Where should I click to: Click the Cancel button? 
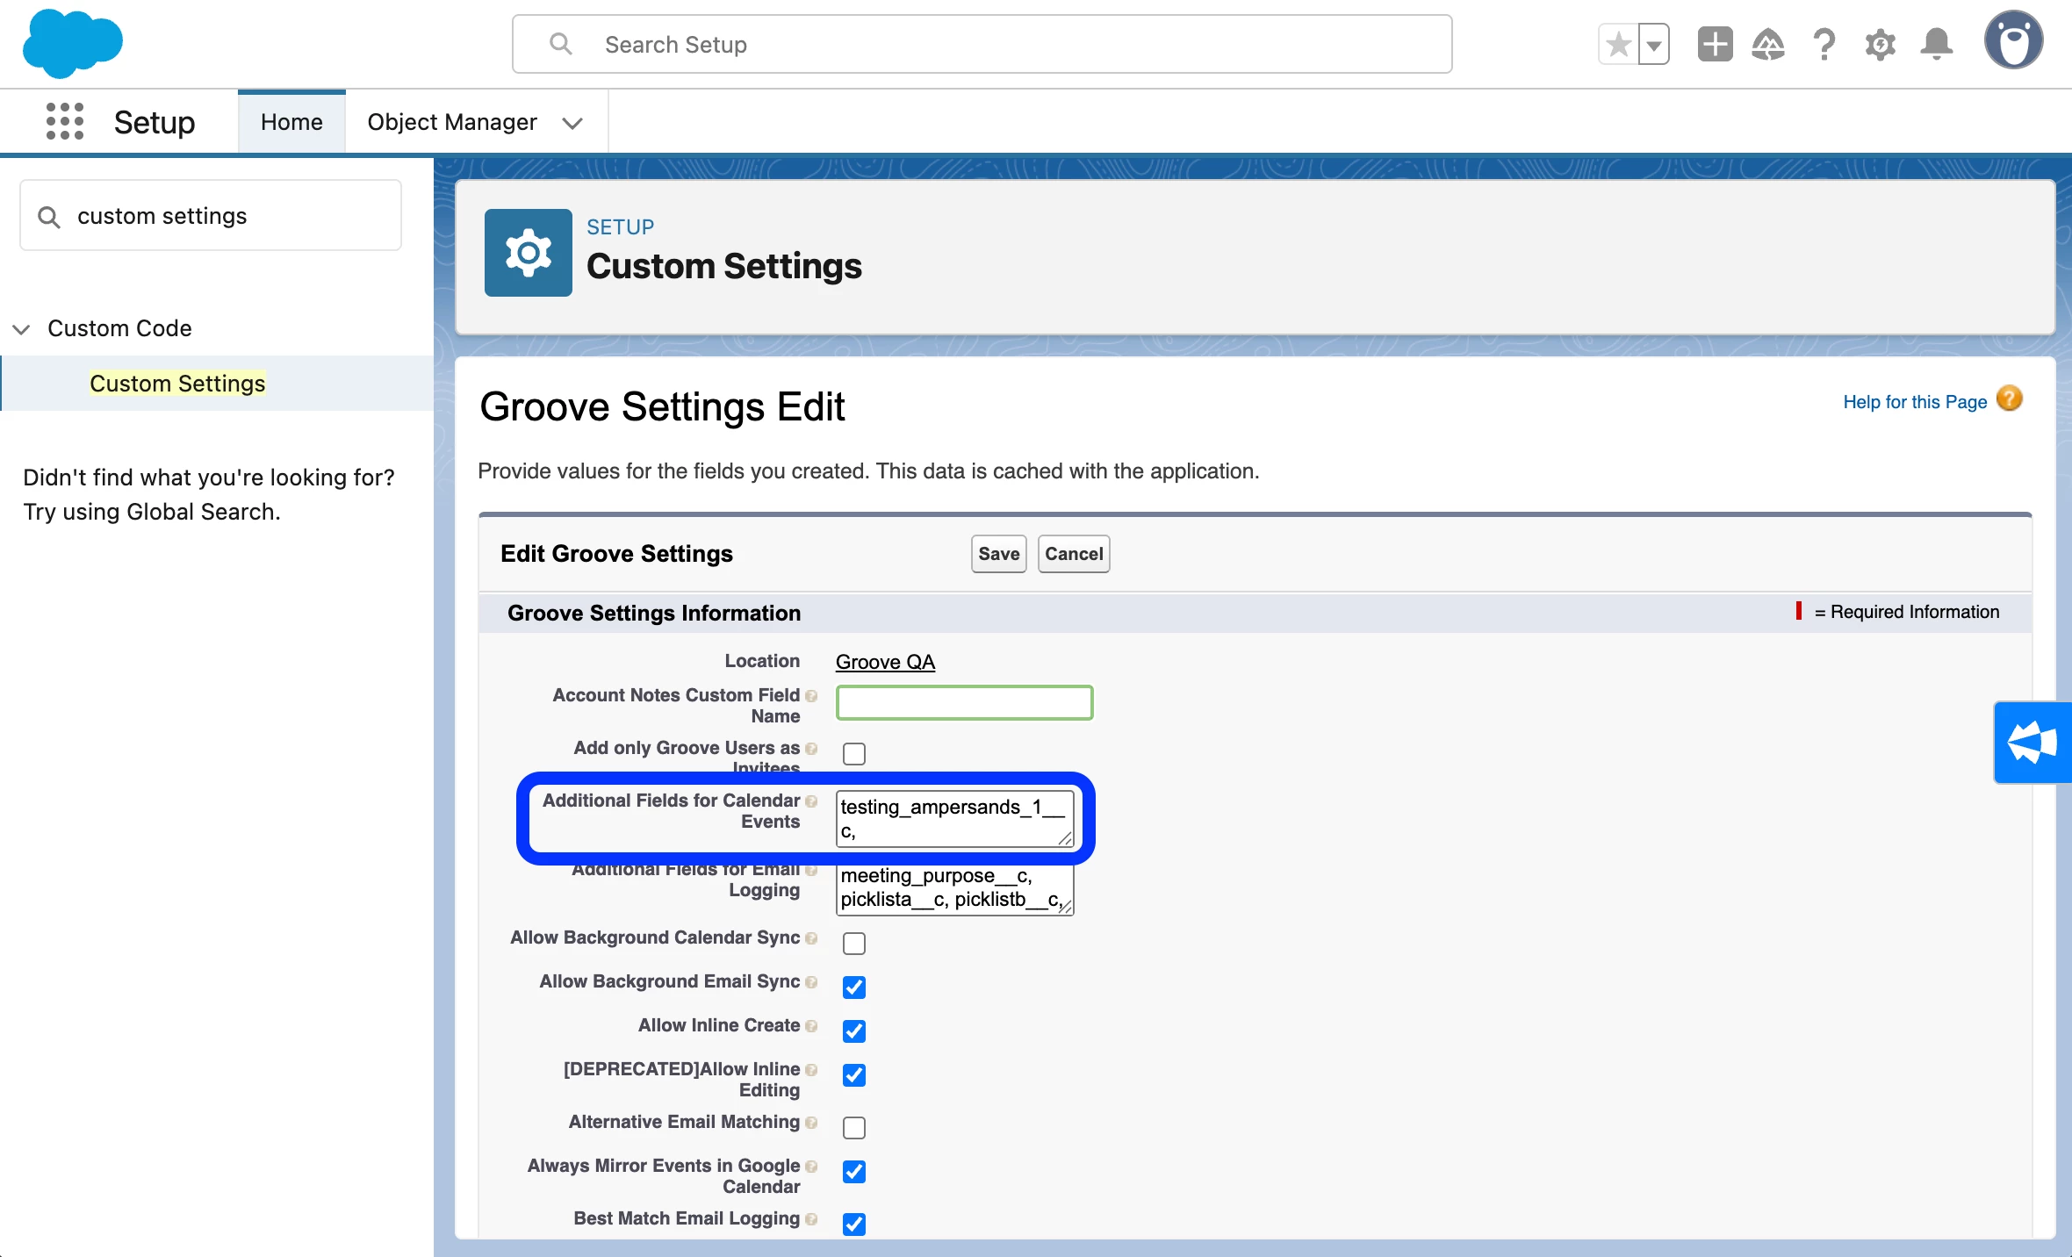click(x=1074, y=554)
